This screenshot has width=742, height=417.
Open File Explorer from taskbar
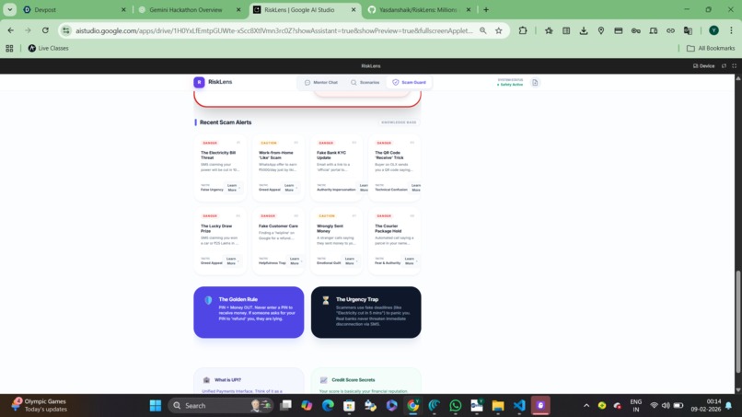pos(498,406)
